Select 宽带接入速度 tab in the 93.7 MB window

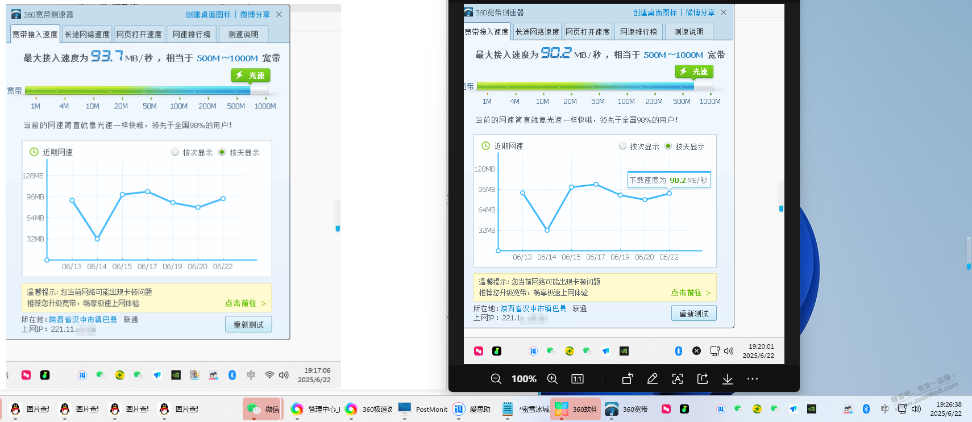tap(35, 34)
